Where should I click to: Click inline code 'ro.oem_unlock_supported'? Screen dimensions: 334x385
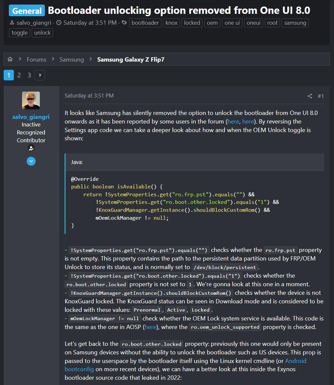coord(225,327)
